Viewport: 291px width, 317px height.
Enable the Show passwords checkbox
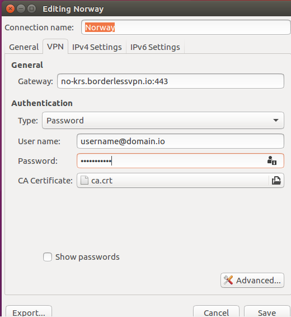[48, 257]
